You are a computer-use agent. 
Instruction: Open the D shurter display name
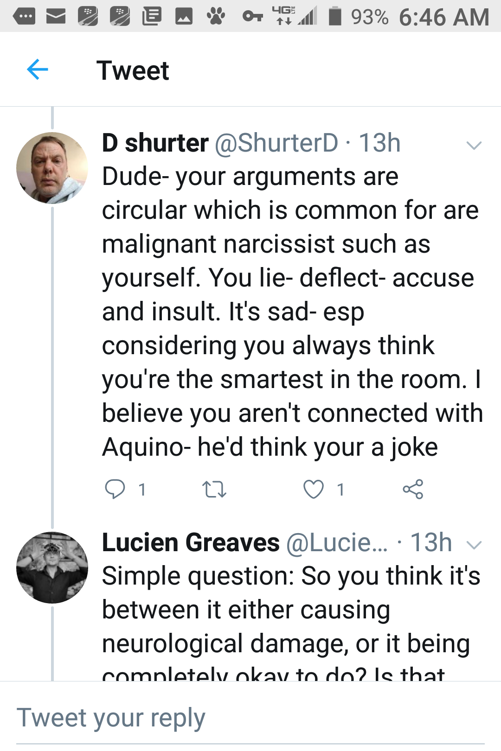155,143
